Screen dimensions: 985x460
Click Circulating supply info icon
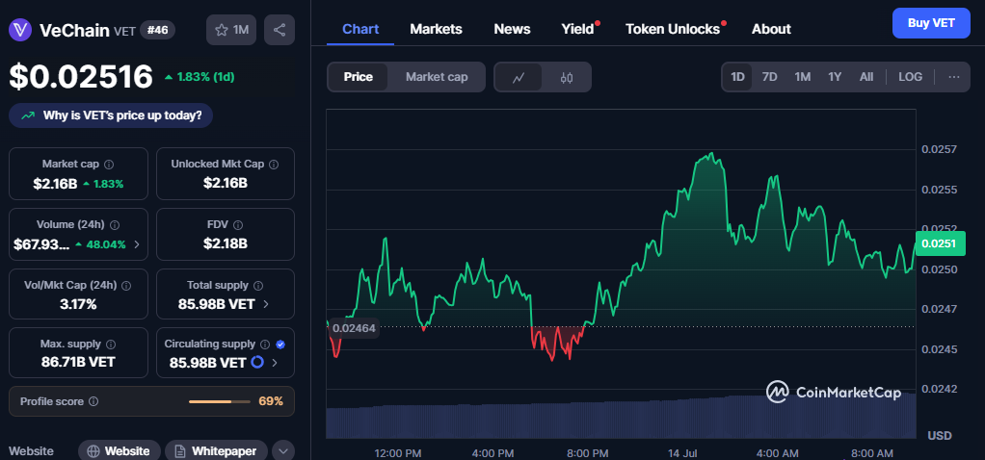coord(265,345)
